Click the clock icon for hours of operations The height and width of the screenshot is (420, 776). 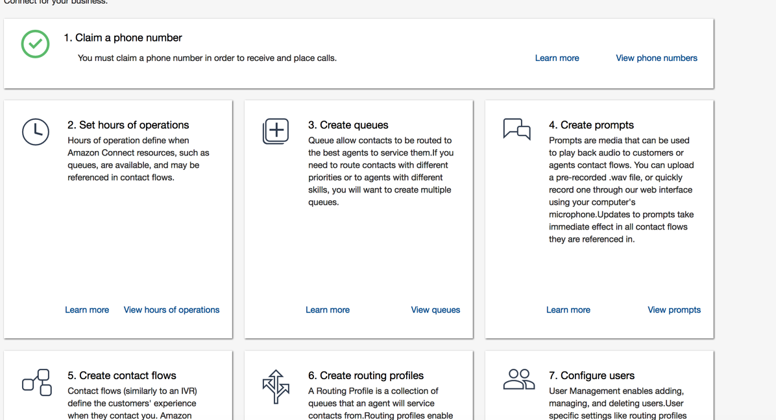click(36, 132)
